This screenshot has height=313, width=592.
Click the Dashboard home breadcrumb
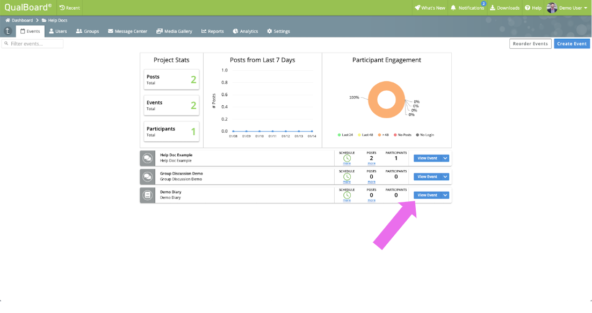point(19,20)
